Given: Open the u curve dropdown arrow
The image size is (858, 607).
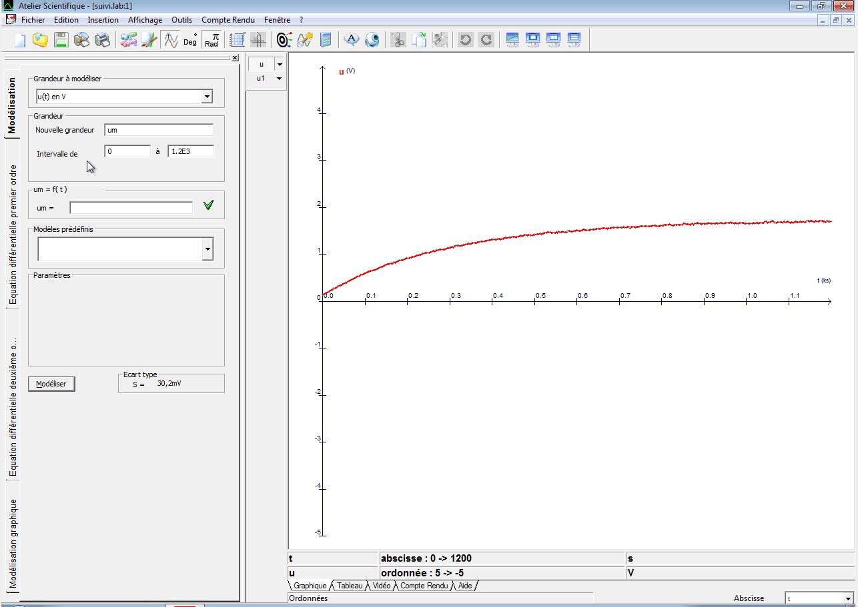Looking at the screenshot, I should tap(279, 65).
